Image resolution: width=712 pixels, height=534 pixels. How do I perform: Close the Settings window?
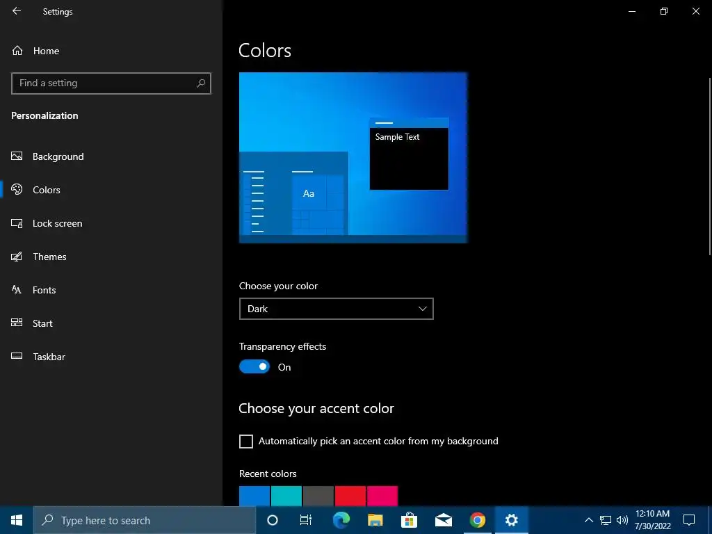pos(695,11)
